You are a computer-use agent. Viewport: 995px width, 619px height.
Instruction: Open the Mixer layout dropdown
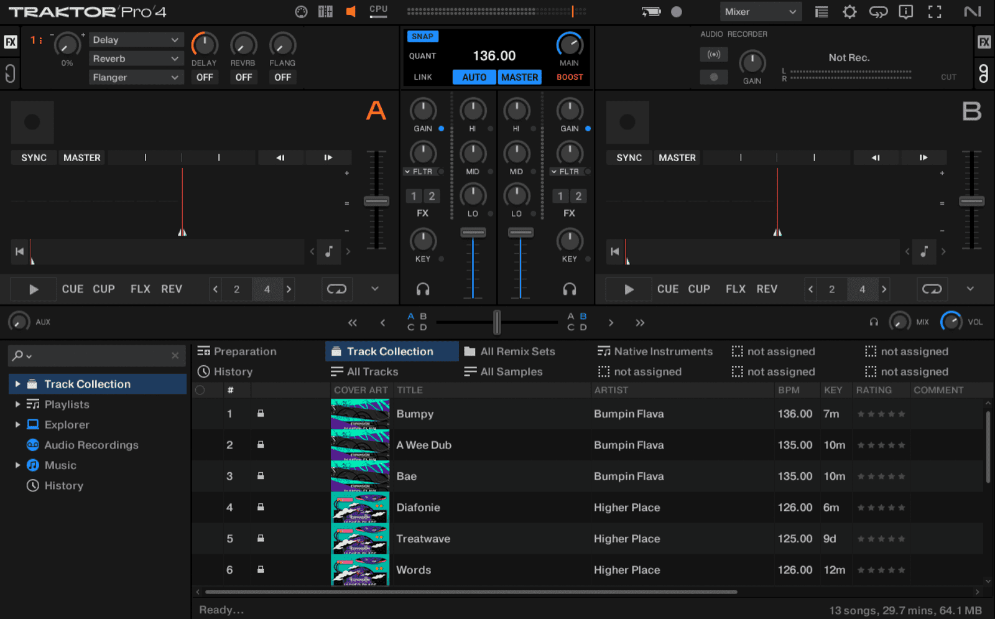[761, 12]
